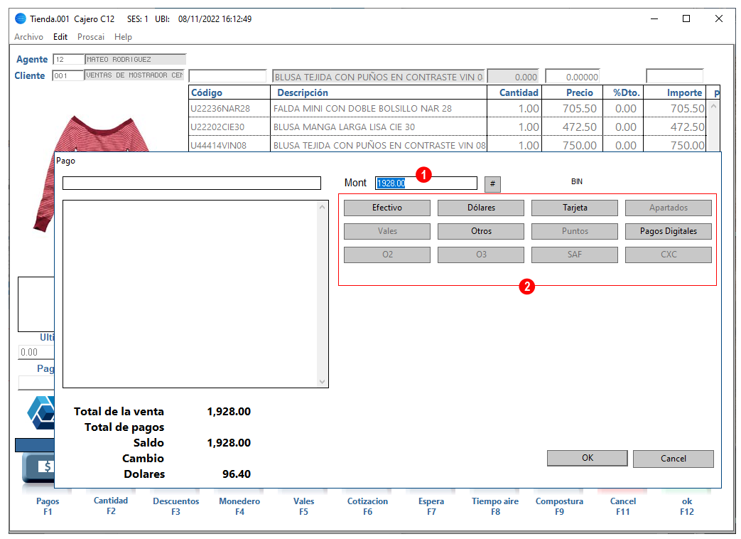Click the code entry field above Código
Viewport: 741px width, 539px height.
click(x=228, y=76)
